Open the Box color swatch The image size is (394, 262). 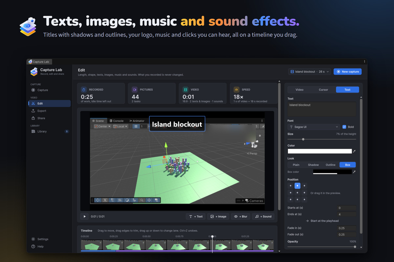point(332,172)
